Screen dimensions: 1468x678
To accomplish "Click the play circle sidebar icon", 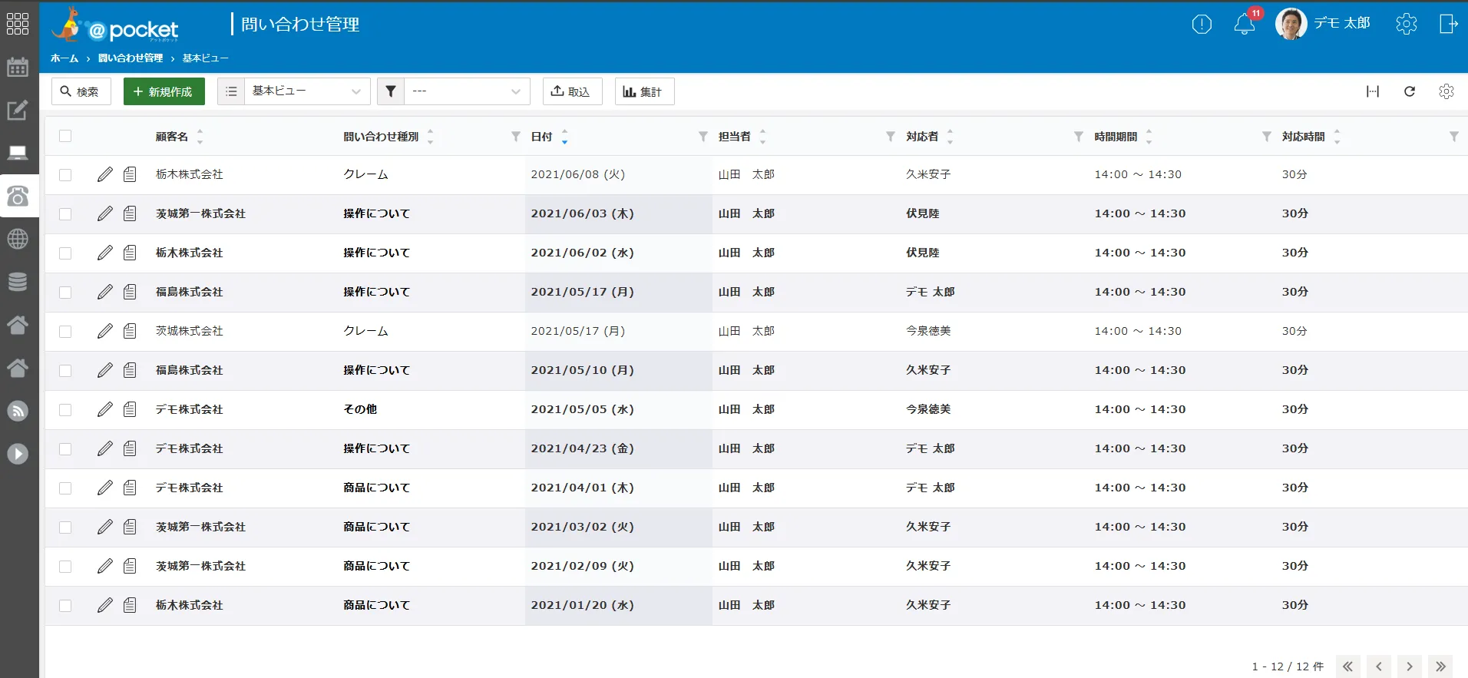I will (x=18, y=454).
